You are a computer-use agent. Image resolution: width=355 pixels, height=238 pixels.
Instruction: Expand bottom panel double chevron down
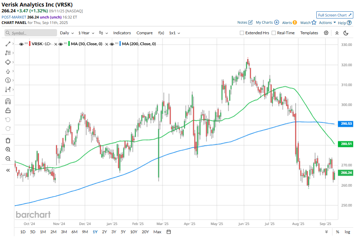tap(326, 231)
